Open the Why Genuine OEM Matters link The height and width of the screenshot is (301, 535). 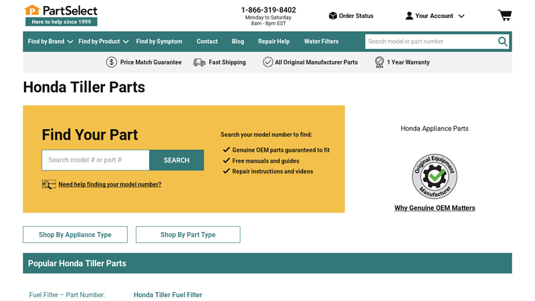[x=435, y=208]
